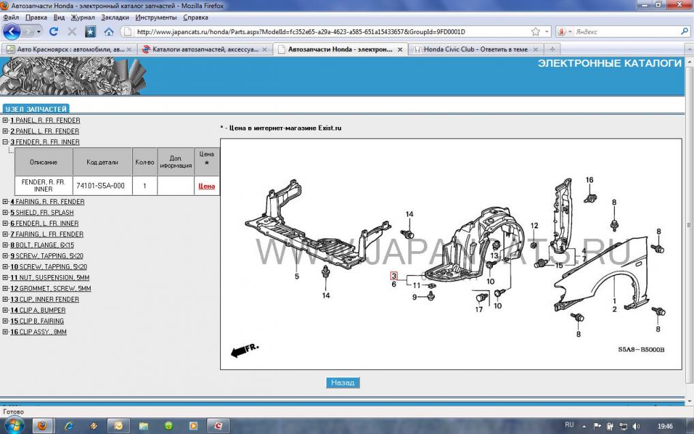Open the back/forward history dropdown arrow
This screenshot has width=694, height=434.
click(38, 32)
